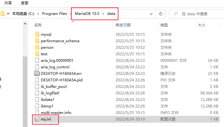Sort files by 大小 column
Screen dimensions: 224x127
click(x=202, y=25)
